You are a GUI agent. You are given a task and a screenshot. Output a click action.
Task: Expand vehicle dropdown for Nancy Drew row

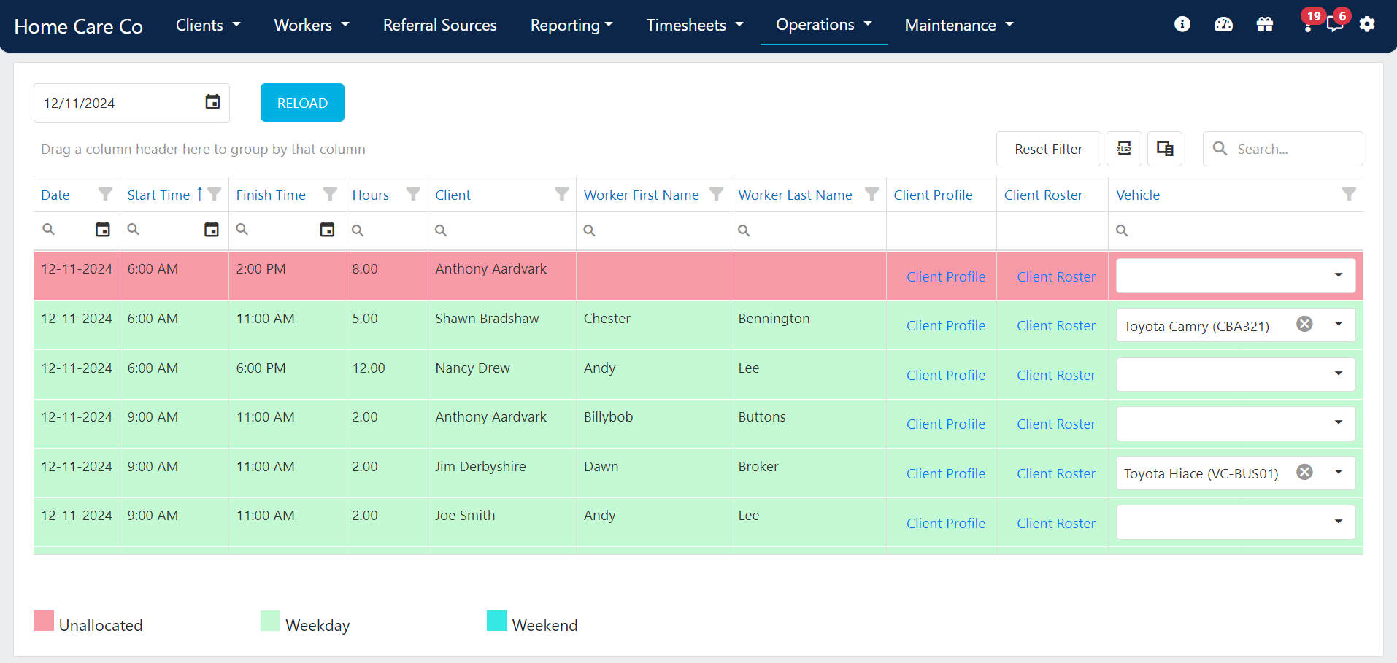(x=1339, y=373)
